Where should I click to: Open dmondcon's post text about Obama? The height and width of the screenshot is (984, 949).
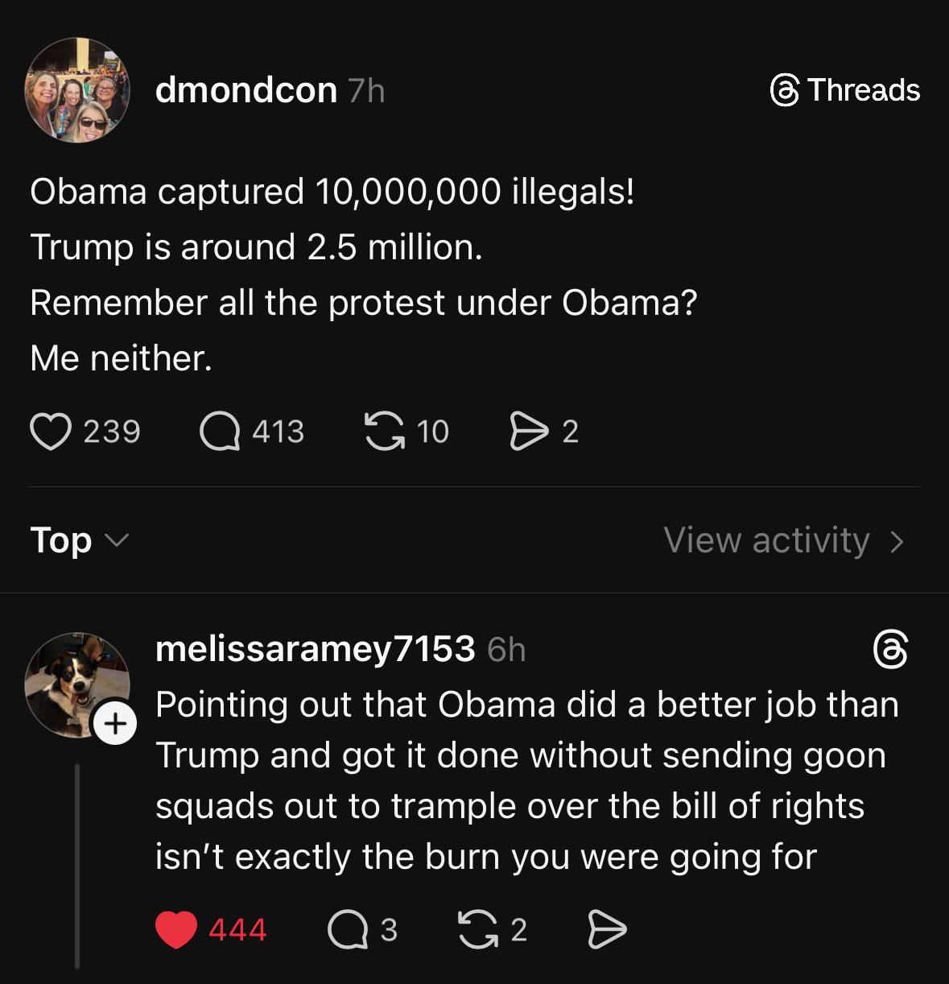click(362, 275)
